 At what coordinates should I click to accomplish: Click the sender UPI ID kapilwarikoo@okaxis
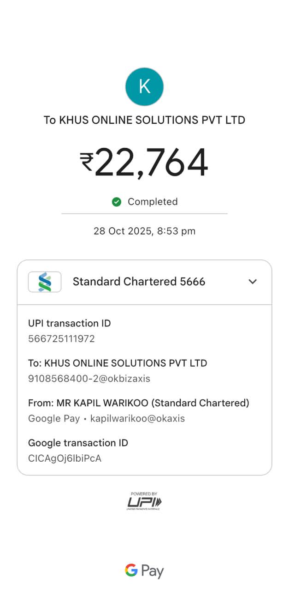pos(137,419)
